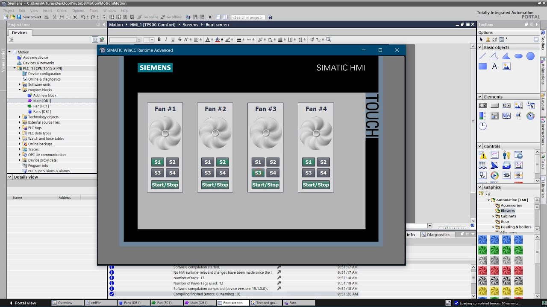Select the Trend view control icon
Image resolution: width=547 pixels, height=307 pixels.
point(494,155)
